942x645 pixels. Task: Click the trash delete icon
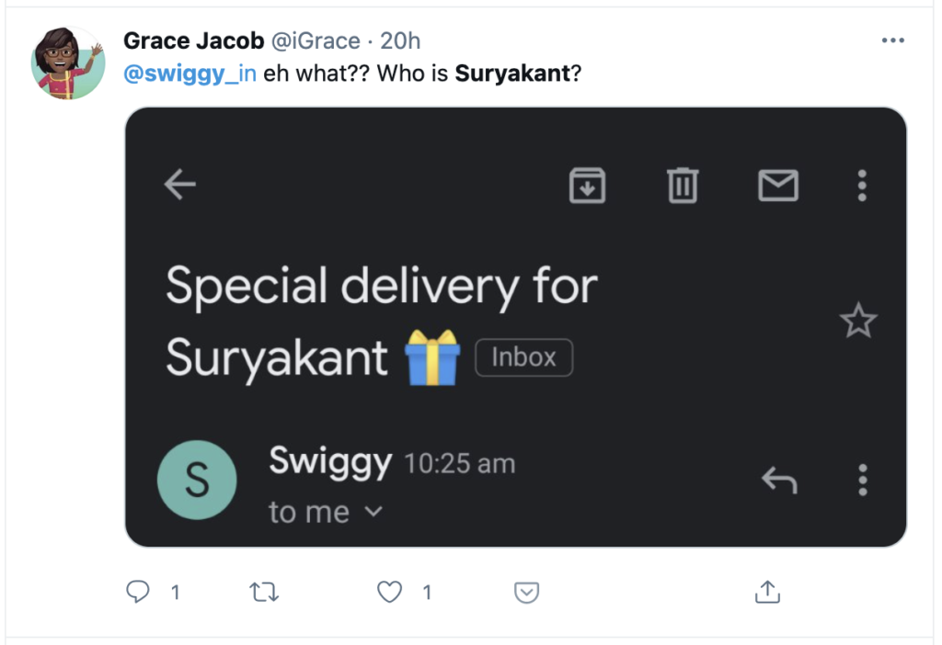tap(682, 186)
